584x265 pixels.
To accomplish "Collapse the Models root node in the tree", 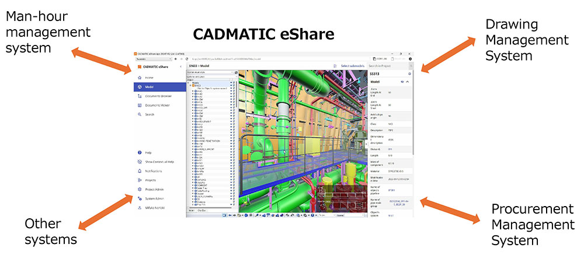I will pyautogui.click(x=189, y=83).
